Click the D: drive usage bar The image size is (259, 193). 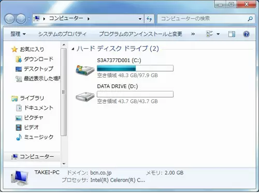click(135, 94)
